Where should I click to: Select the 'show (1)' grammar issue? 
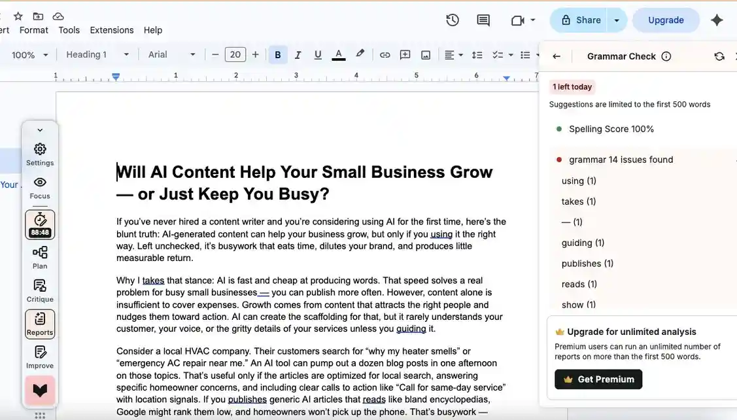pyautogui.click(x=579, y=305)
